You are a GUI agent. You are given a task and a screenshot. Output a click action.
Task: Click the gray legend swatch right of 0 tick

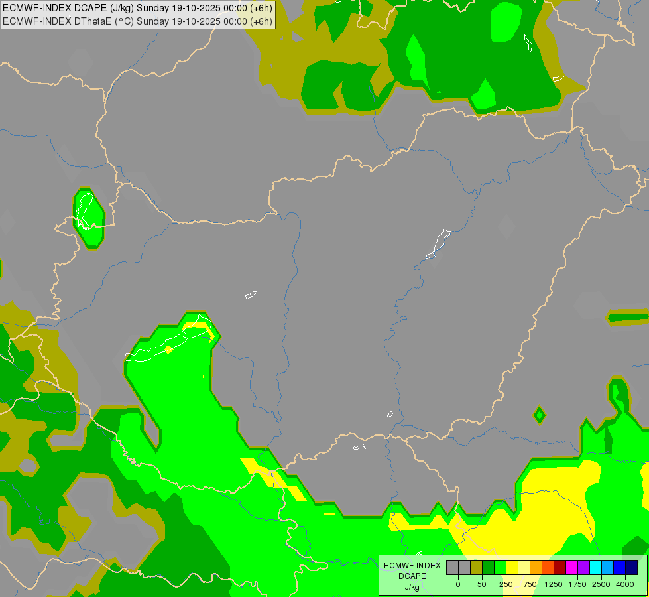click(465, 568)
